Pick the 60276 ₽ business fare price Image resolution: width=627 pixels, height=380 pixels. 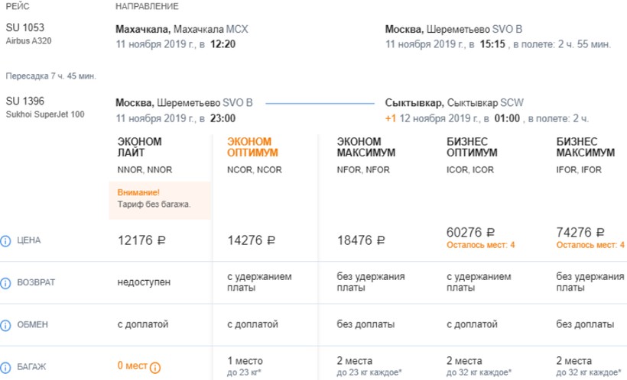470,232
